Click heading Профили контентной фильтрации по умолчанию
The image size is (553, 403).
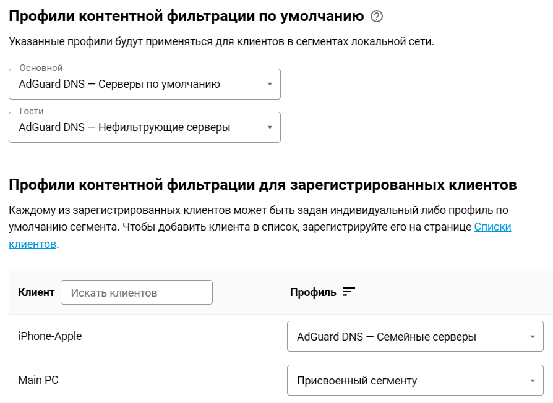(186, 16)
